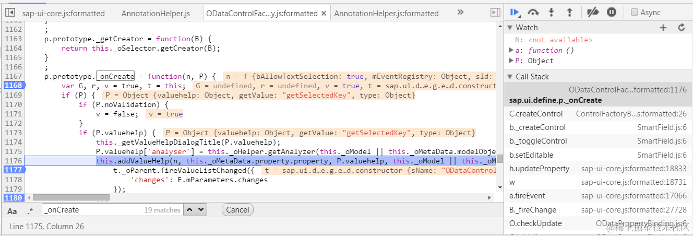This screenshot has height=236, width=693.
Task: Go to next search match
Action: 201,210
